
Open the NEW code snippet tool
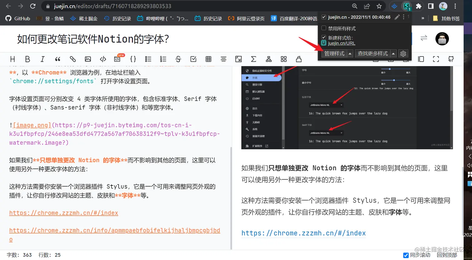click(118, 59)
